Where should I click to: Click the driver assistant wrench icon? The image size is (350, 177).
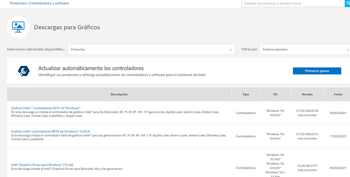tap(24, 71)
